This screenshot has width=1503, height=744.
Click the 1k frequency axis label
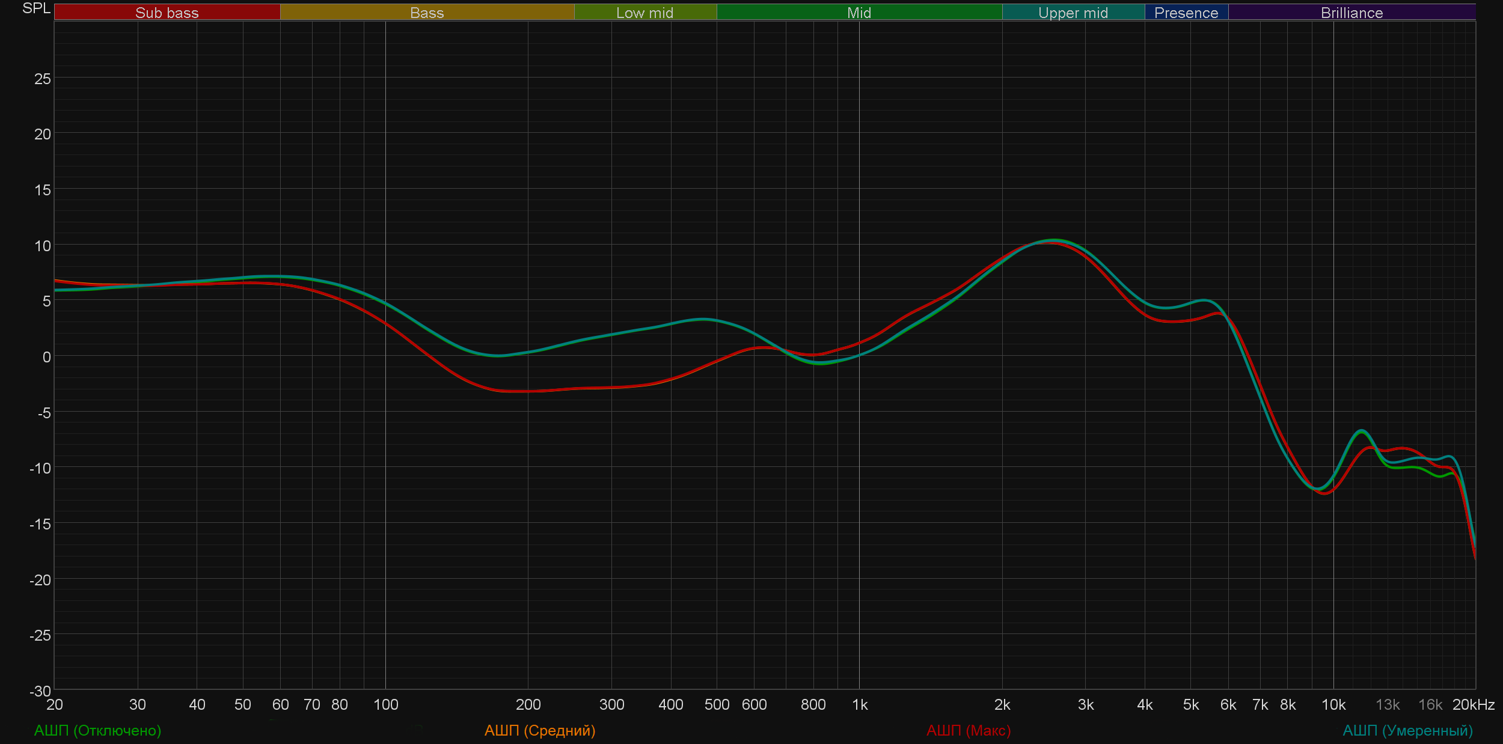point(860,704)
